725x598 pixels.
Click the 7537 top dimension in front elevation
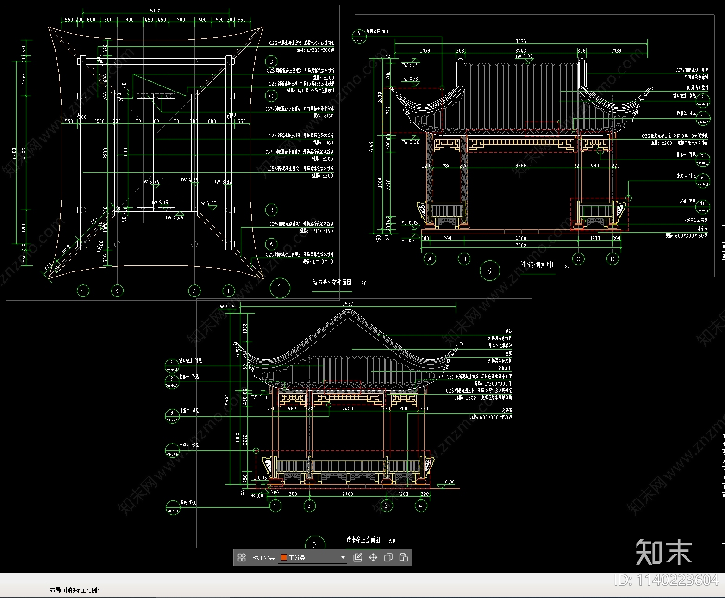(347, 304)
